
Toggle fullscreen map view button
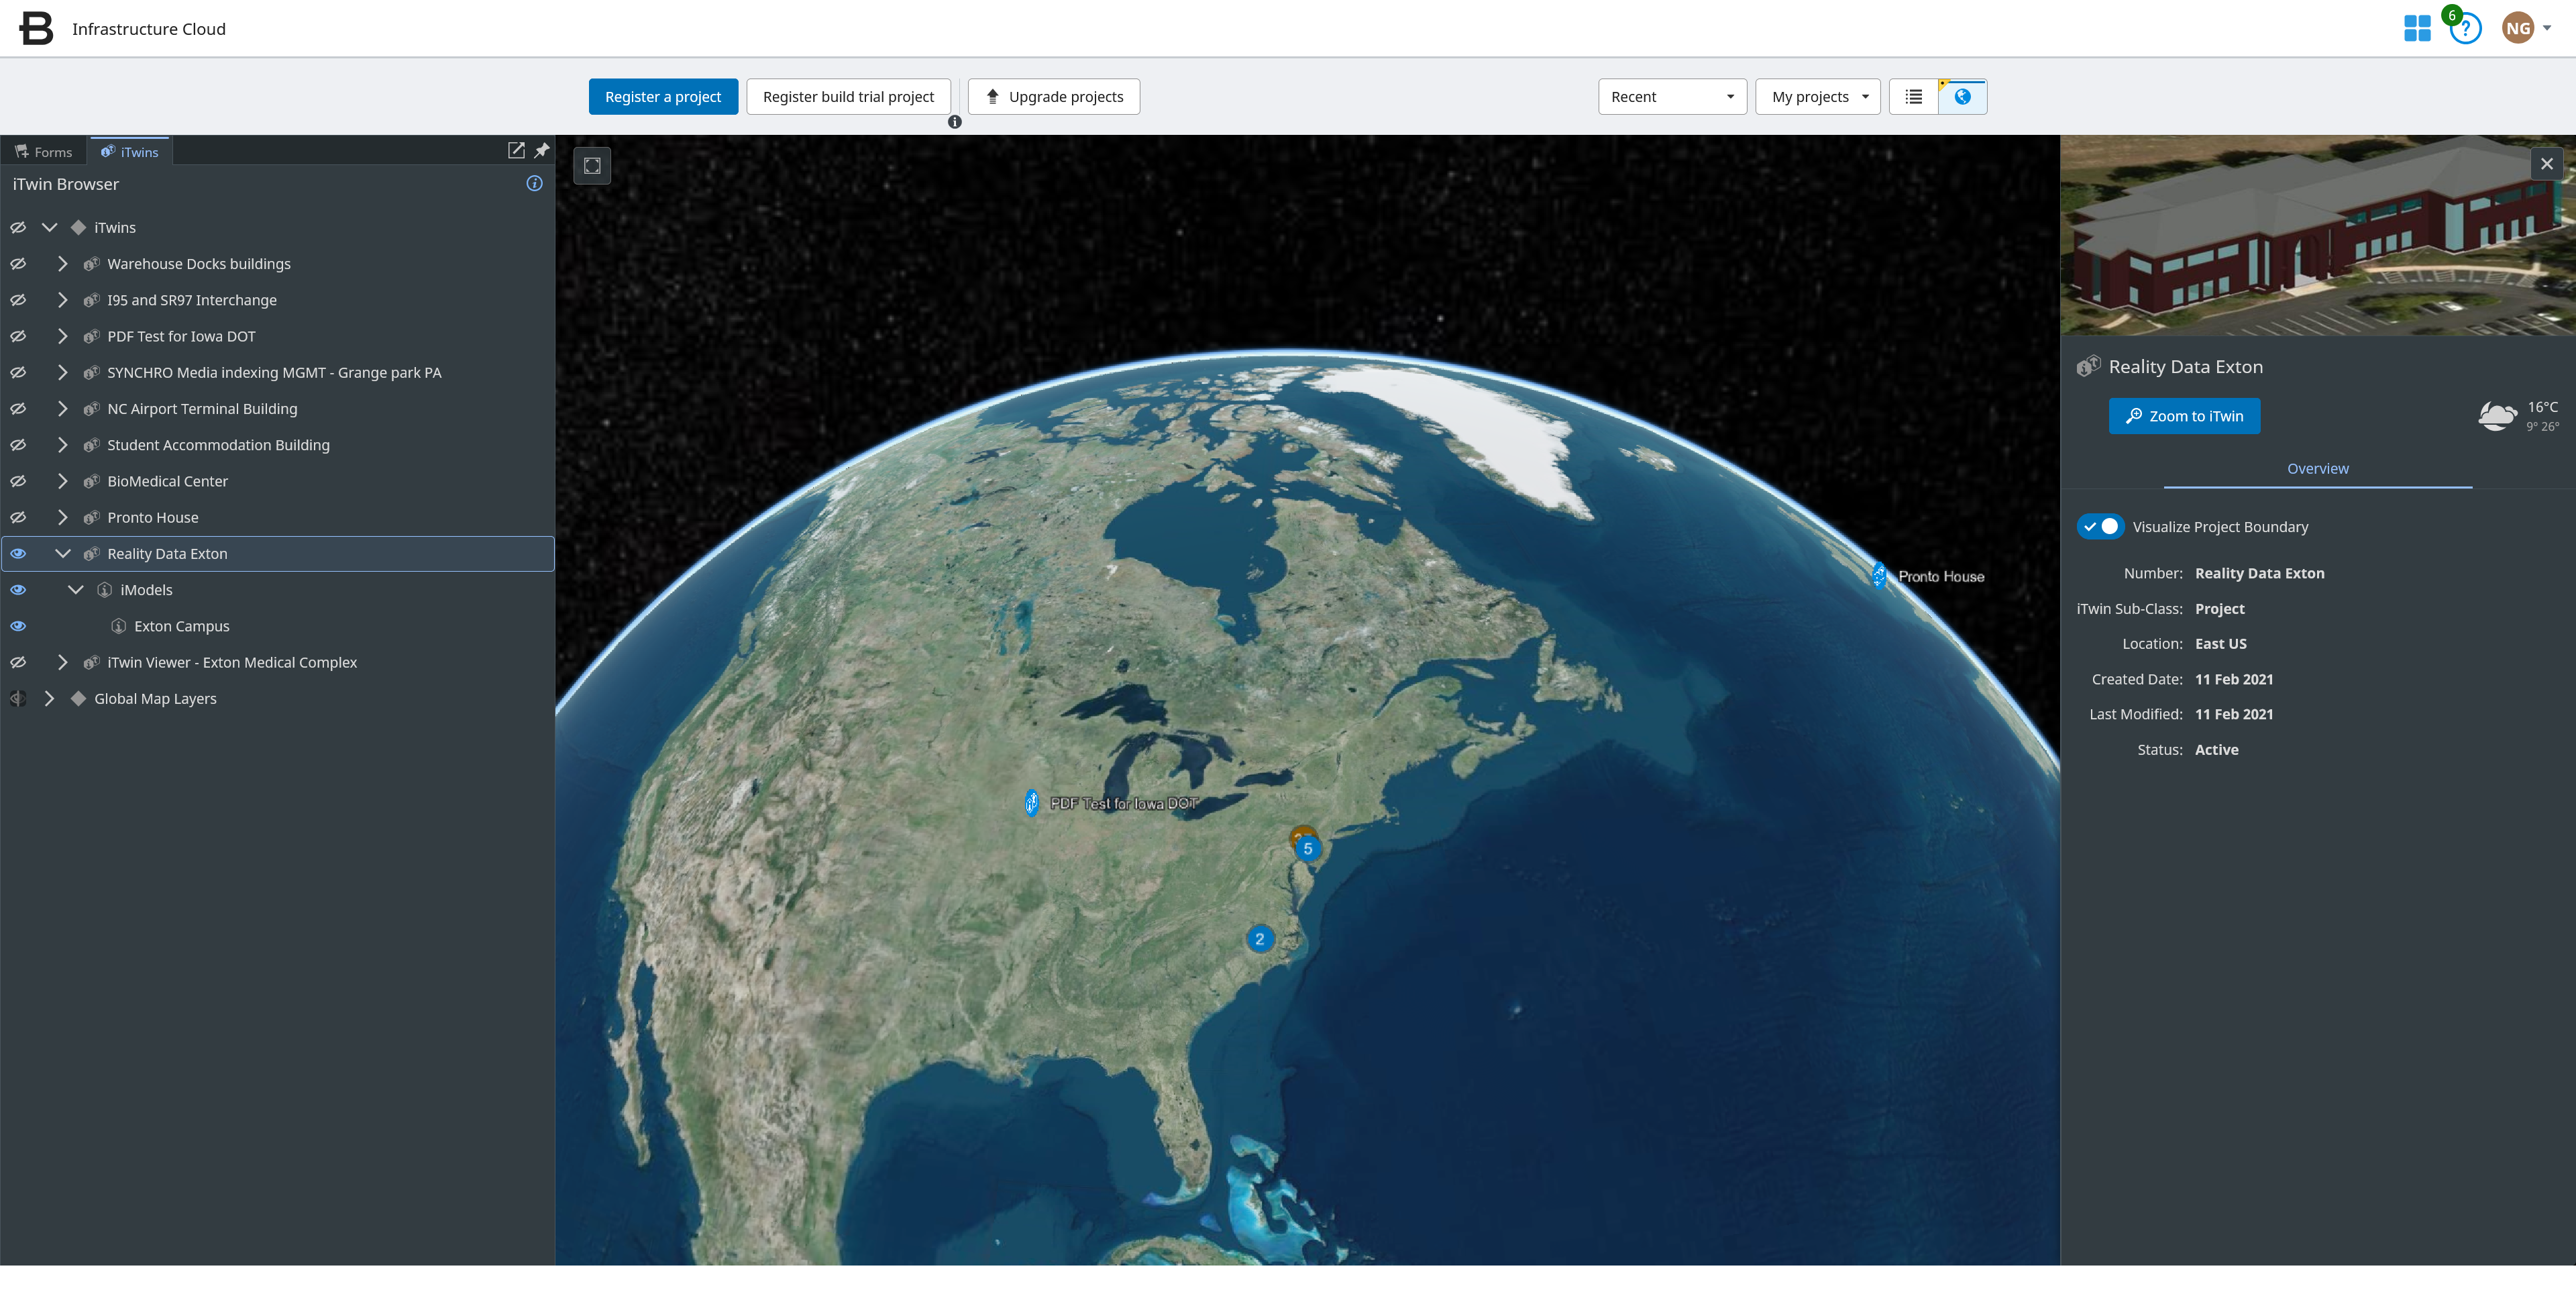[x=592, y=165]
